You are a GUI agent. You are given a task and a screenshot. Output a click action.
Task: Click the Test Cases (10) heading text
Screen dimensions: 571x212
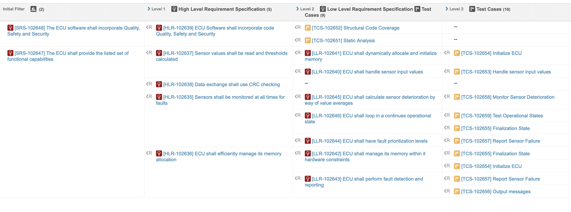click(493, 9)
